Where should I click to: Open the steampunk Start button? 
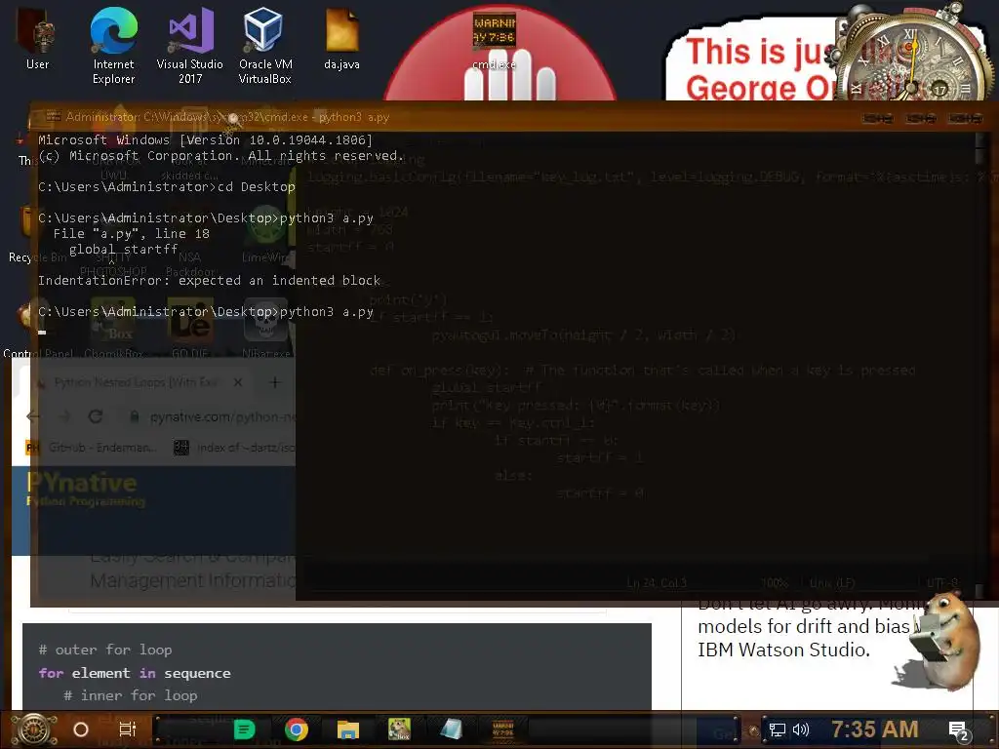(x=33, y=729)
